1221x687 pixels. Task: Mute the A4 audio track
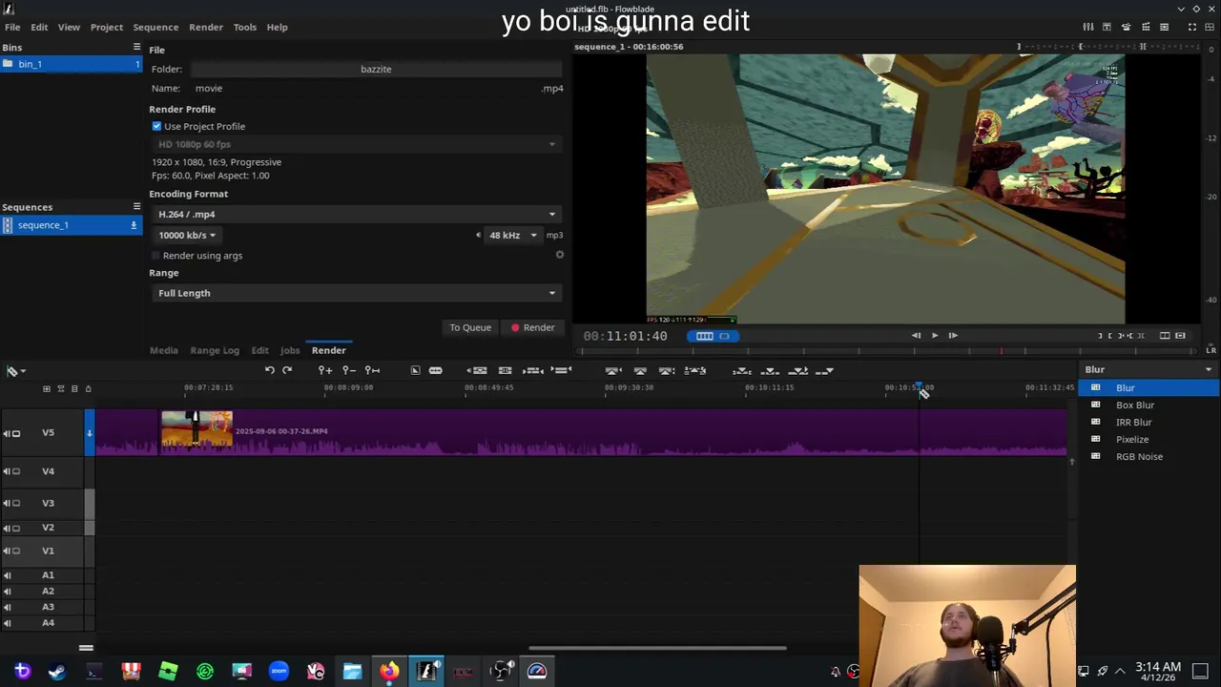7,623
